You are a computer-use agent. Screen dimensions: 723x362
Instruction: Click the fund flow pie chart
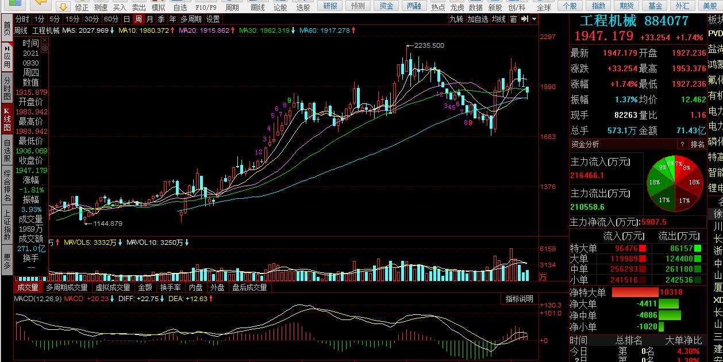point(675,183)
